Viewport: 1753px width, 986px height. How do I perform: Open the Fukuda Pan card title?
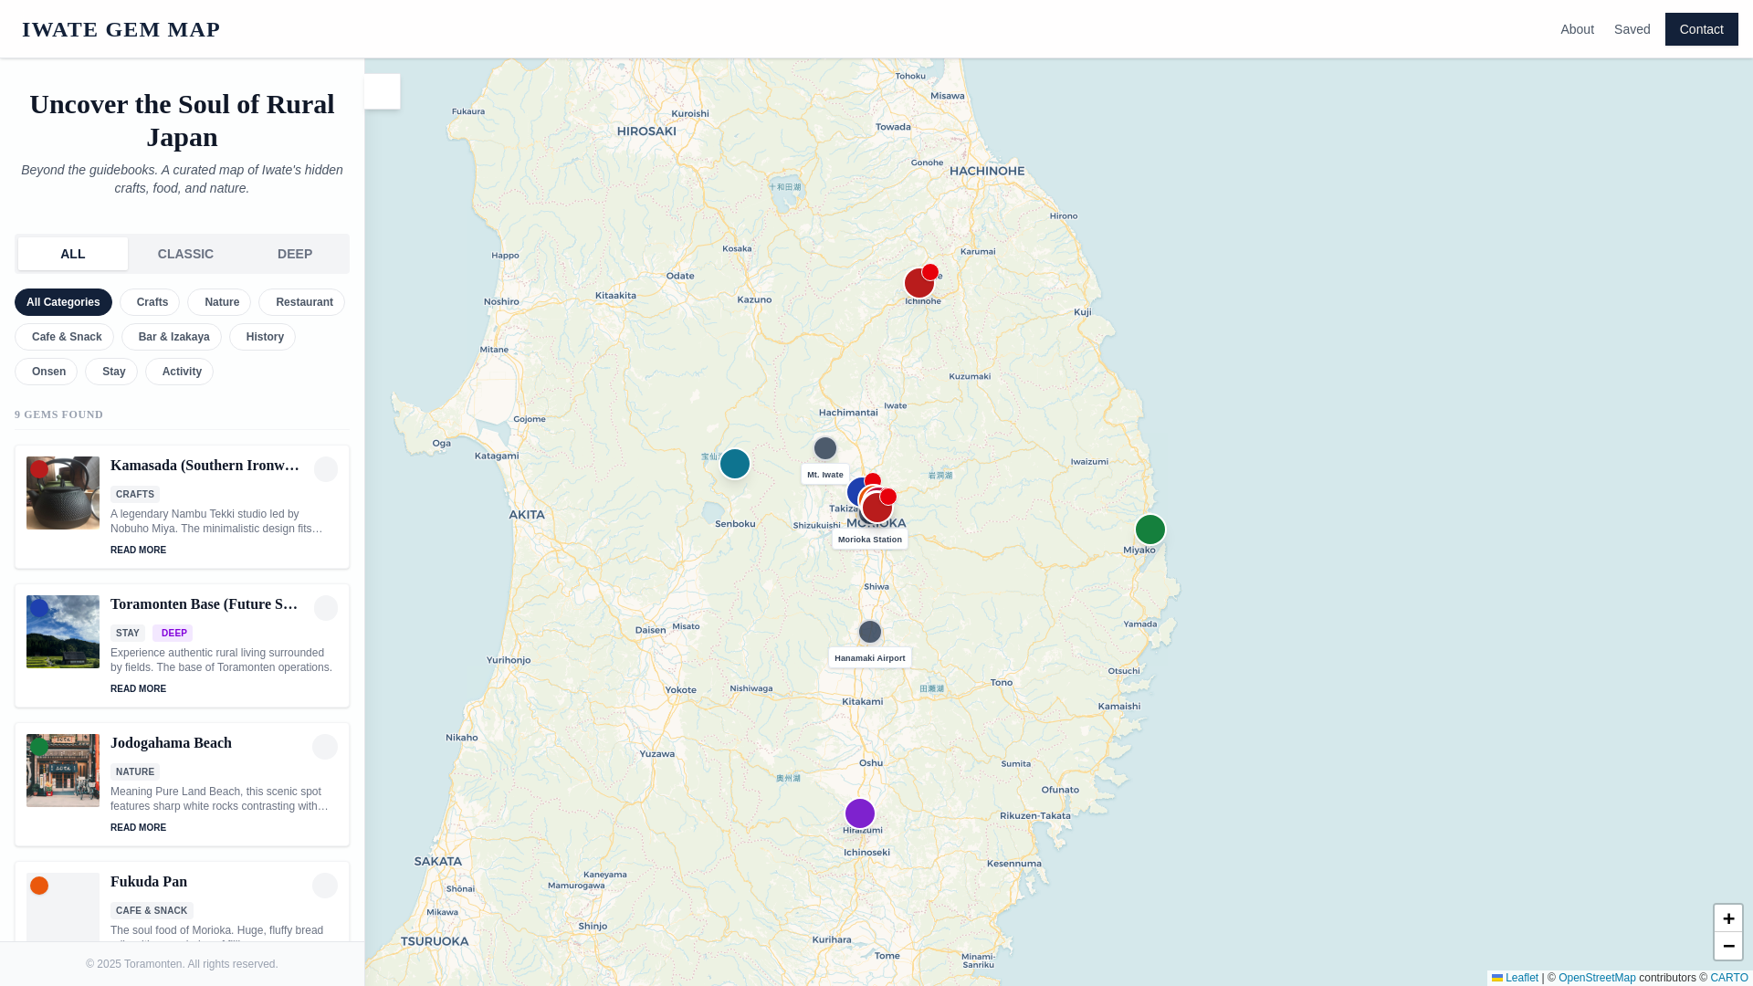(x=149, y=882)
